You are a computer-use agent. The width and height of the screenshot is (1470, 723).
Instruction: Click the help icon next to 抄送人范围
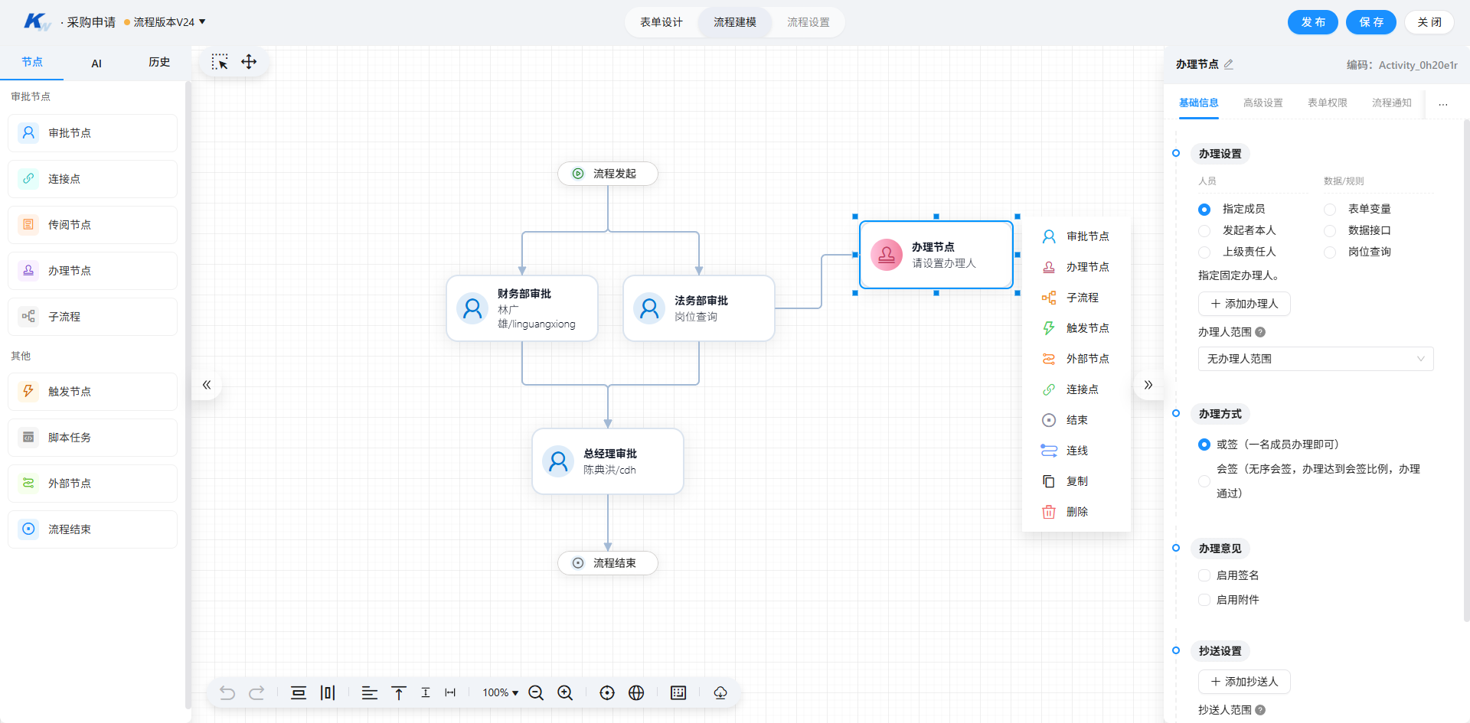pyautogui.click(x=1260, y=710)
